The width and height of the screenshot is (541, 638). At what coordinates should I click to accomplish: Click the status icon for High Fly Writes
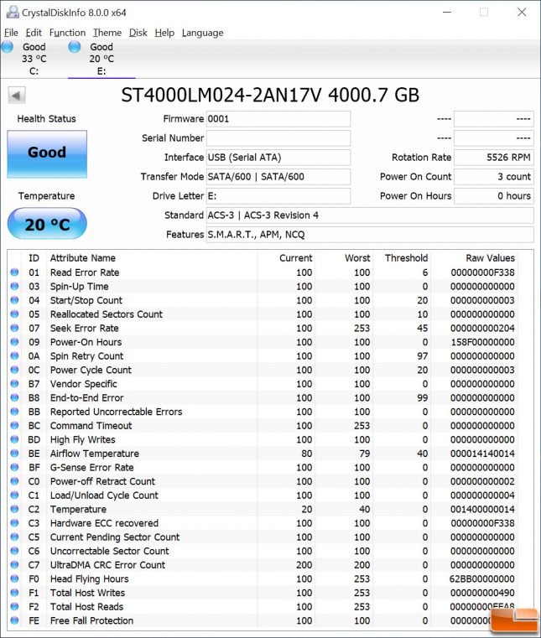pyautogui.click(x=14, y=439)
